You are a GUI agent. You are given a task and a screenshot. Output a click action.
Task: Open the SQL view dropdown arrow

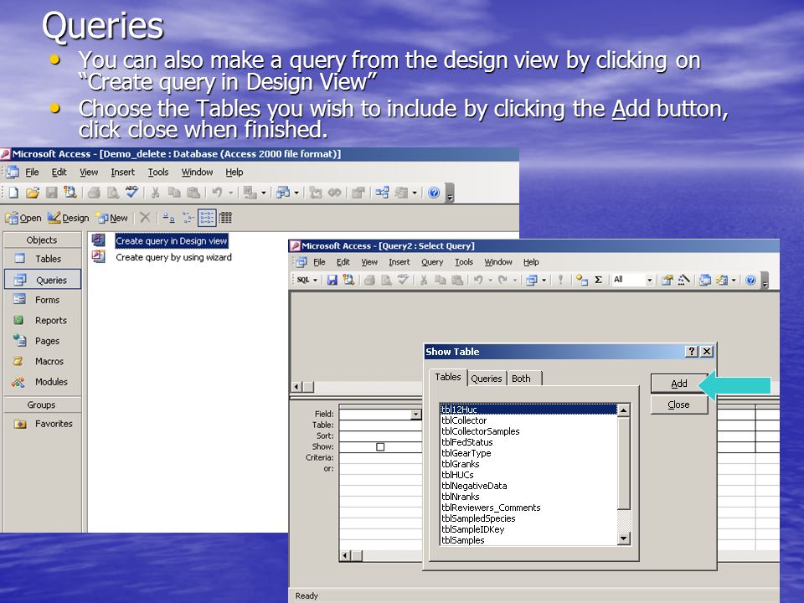[x=316, y=280]
